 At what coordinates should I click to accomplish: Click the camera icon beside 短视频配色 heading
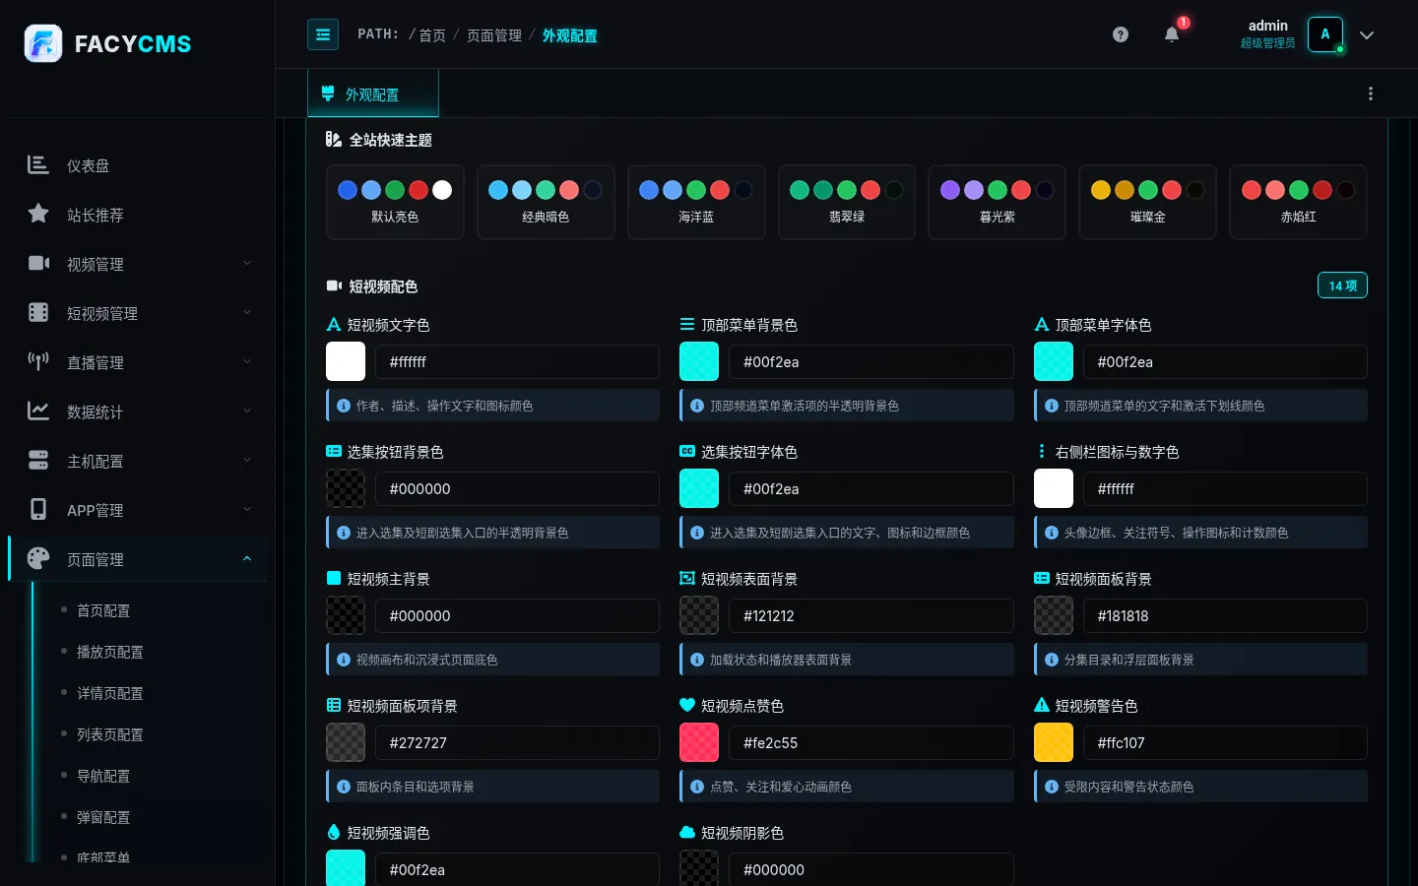334,285
